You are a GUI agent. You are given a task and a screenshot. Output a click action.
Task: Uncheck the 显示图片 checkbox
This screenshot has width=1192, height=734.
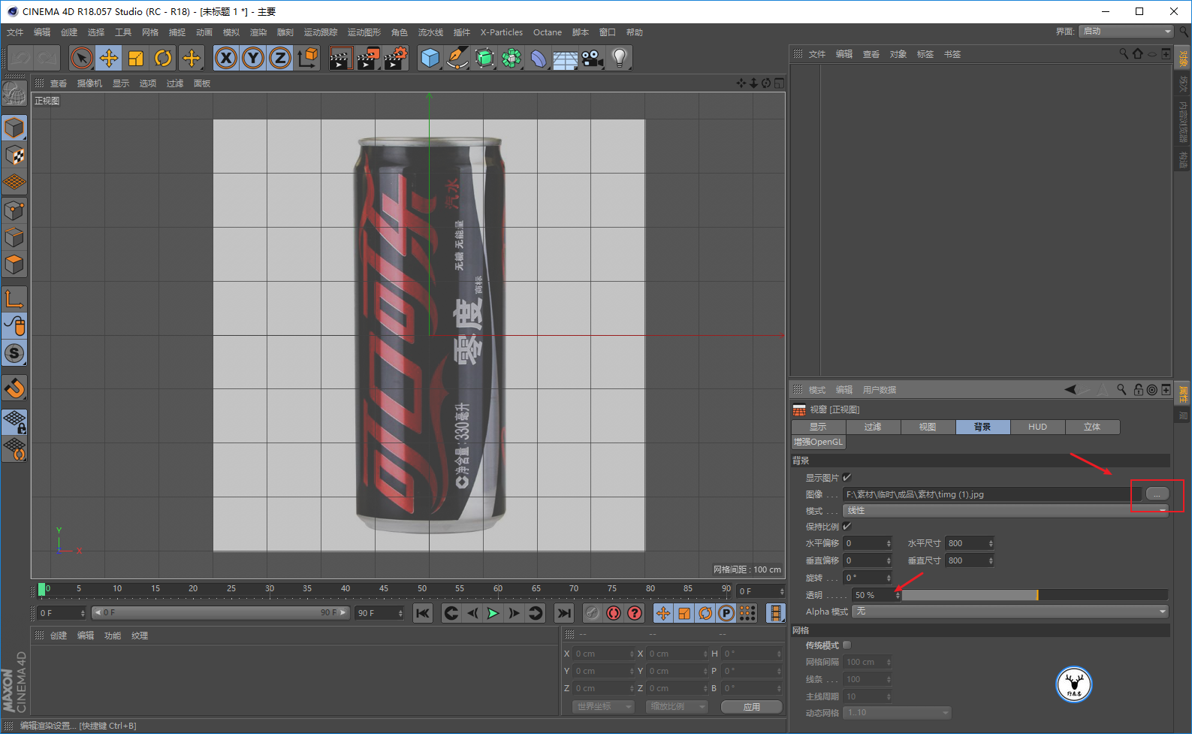(x=846, y=478)
